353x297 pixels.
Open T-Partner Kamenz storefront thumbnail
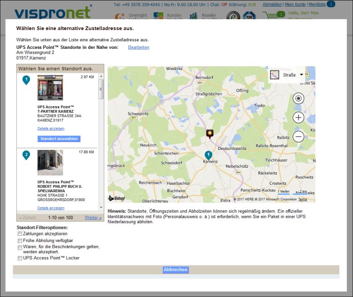click(50, 87)
